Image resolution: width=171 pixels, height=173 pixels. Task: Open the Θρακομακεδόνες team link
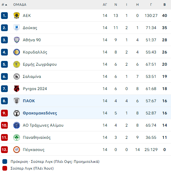point(40,113)
